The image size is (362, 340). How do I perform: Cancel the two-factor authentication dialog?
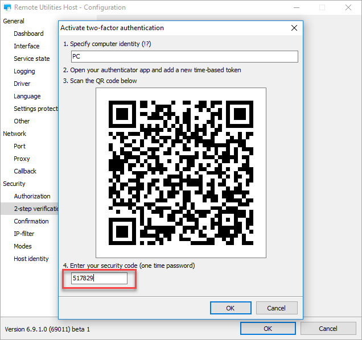coord(277,308)
